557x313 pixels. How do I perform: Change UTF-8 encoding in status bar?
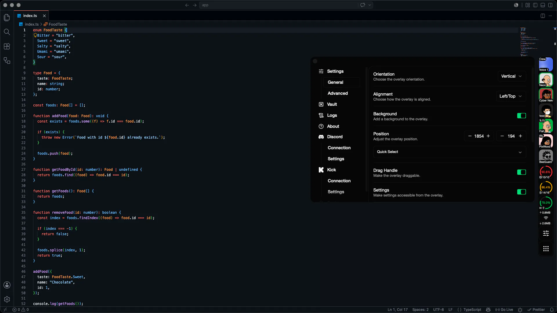(438, 310)
